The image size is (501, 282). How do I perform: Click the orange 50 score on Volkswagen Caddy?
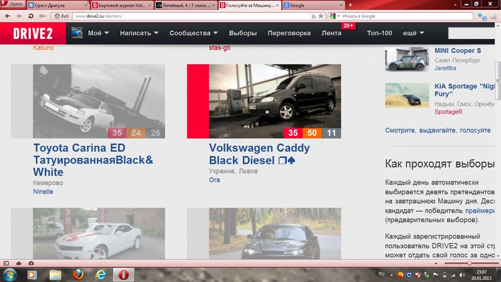pos(312,133)
